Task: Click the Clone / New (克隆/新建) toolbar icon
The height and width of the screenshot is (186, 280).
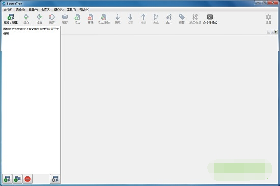Action: 11,17
